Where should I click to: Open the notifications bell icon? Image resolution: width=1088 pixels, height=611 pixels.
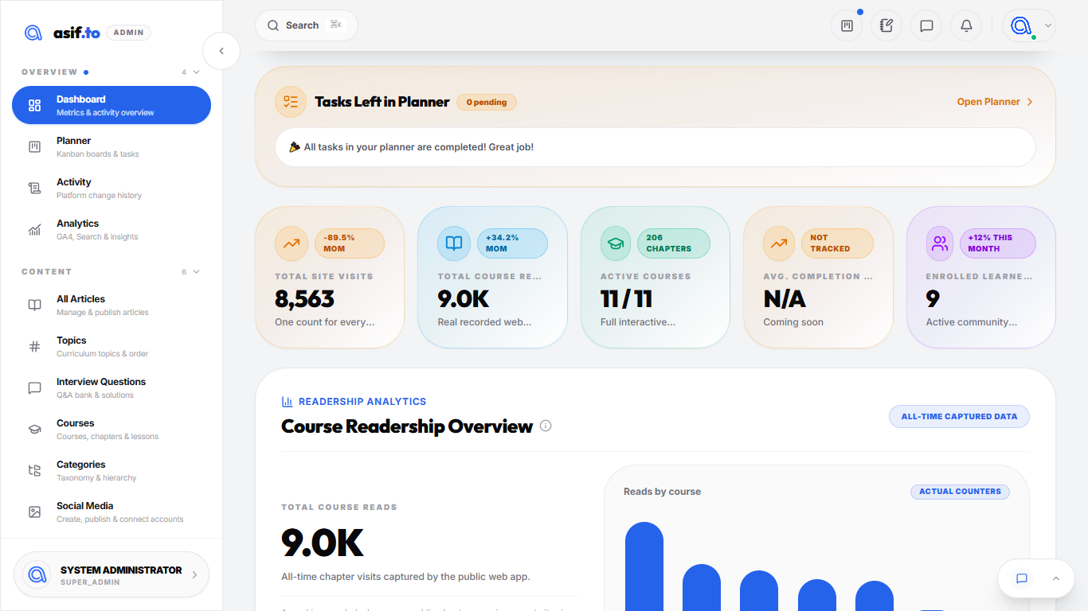pos(966,25)
